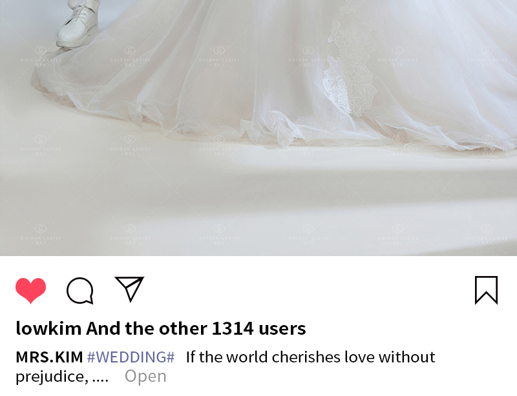This screenshot has height=396, width=517.
Task: Click the tulle hem of the gown
Action: [264, 128]
